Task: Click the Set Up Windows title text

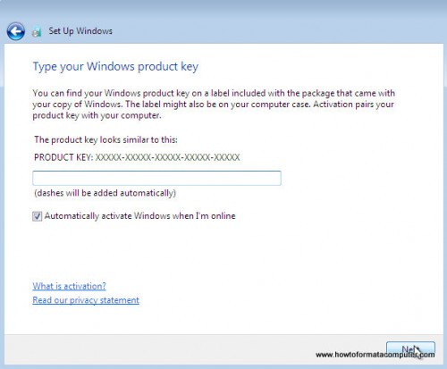Action: (x=80, y=31)
